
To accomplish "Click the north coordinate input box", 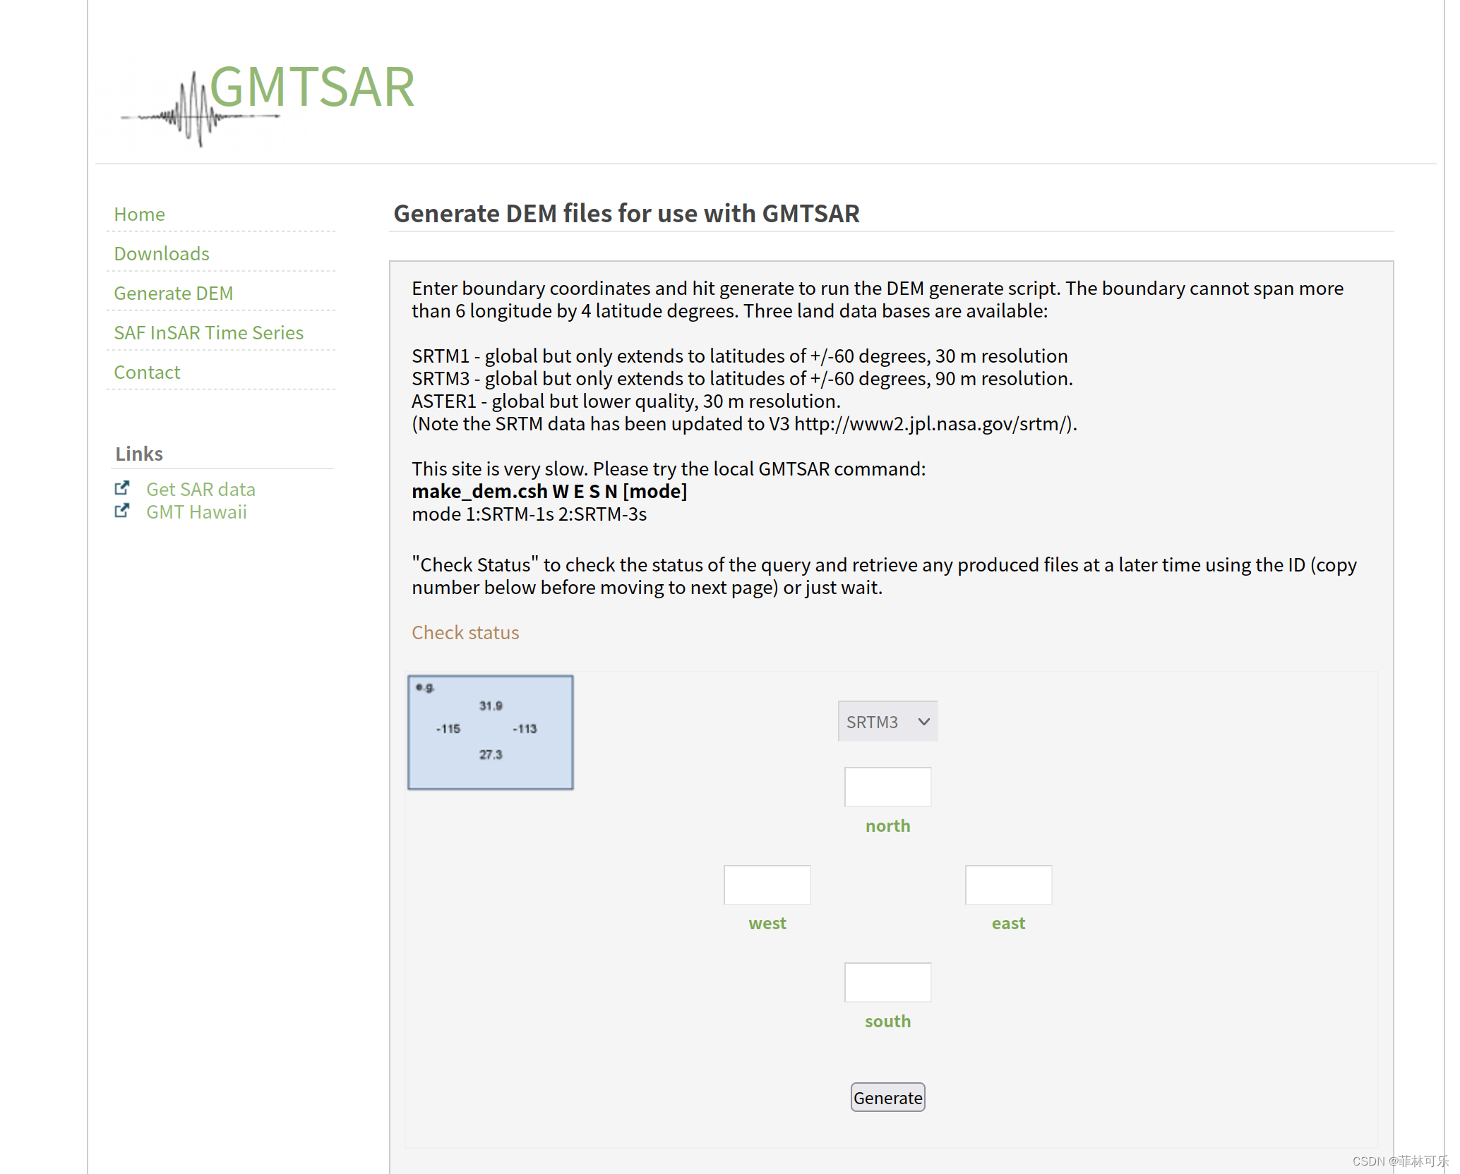I will coord(887,787).
